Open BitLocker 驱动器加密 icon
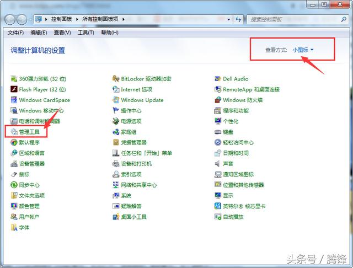This screenshot has height=268, width=353. 116,79
